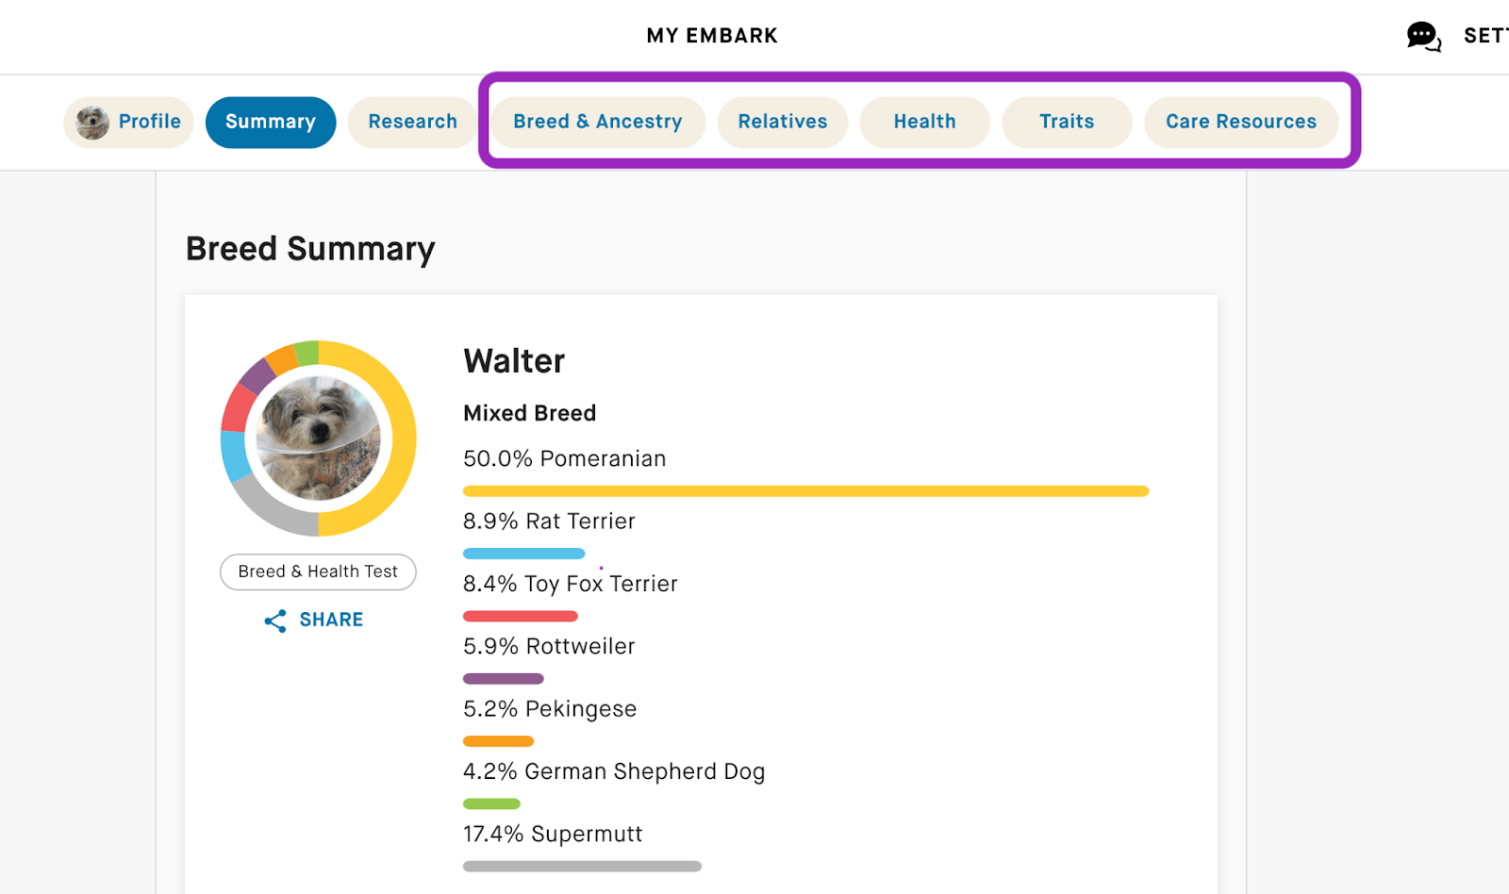
Task: Select the Summary tab
Action: pyautogui.click(x=271, y=123)
